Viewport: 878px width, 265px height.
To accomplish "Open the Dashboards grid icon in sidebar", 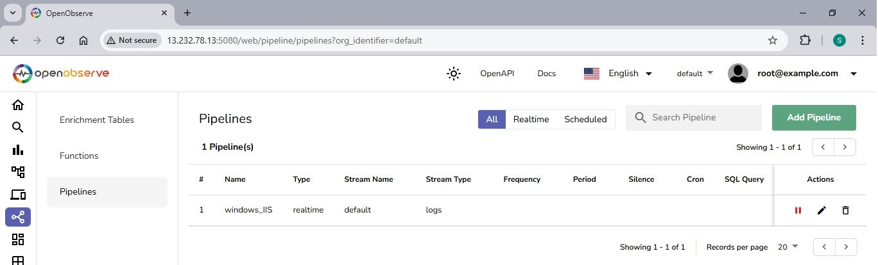I will pos(18,239).
